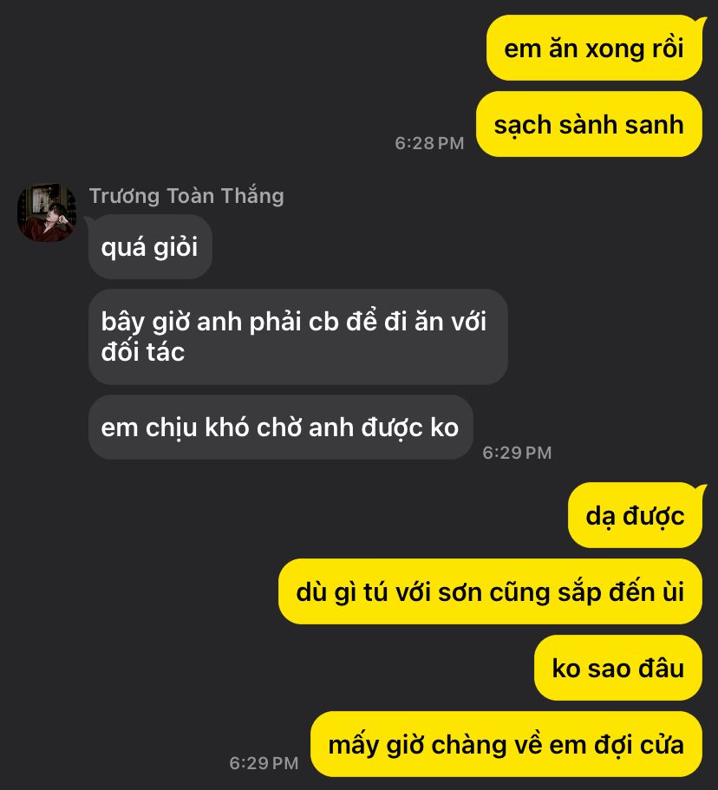Open the sender name Trương Toàn Thắng
This screenshot has height=790, width=718.
186,196
